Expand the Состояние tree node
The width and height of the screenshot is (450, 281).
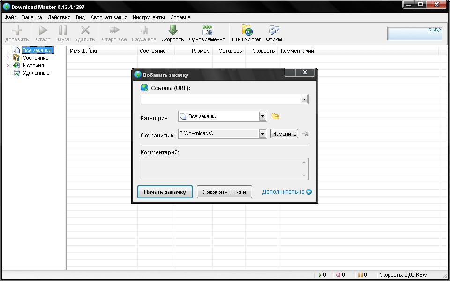pyautogui.click(x=8, y=58)
